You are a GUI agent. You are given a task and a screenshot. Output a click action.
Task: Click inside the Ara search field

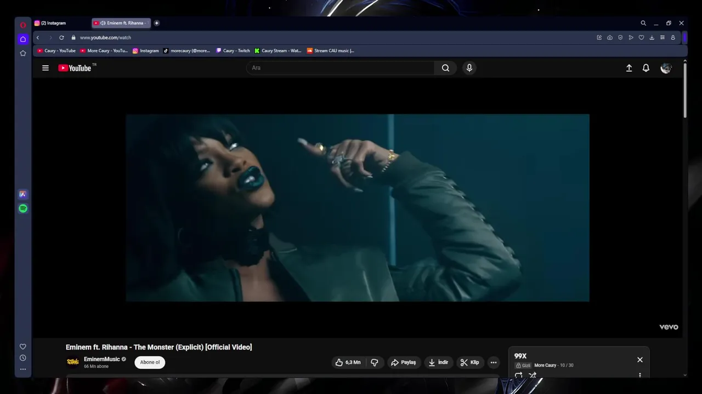click(340, 68)
